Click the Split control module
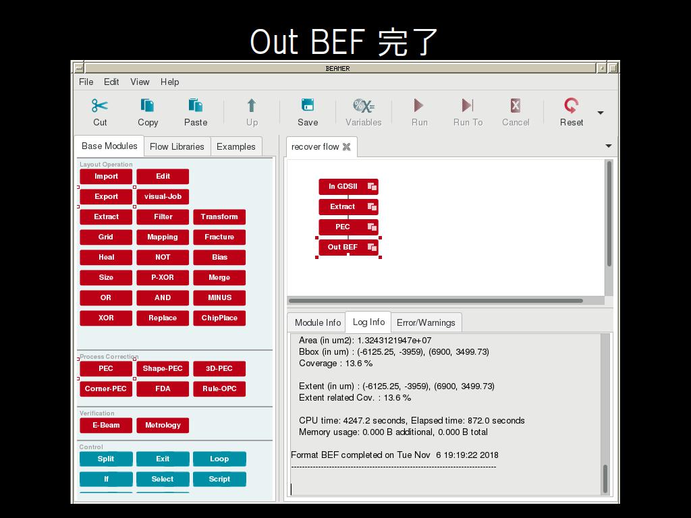This screenshot has height=518, width=691. point(106,459)
